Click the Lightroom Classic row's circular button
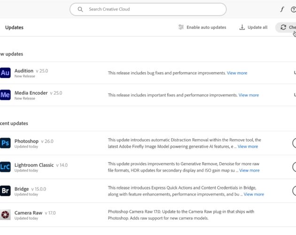Image resolution: width=296 pixels, height=235 pixels. (x=294, y=167)
